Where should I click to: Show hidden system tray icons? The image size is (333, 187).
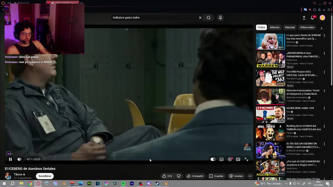pos(286,184)
